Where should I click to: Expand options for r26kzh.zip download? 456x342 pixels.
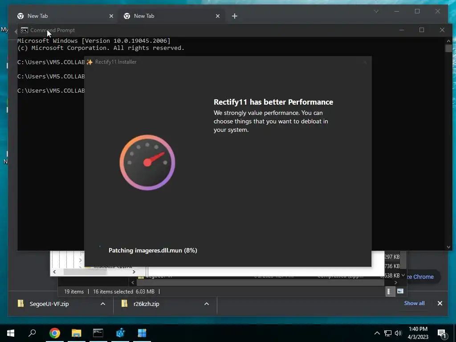(207, 304)
